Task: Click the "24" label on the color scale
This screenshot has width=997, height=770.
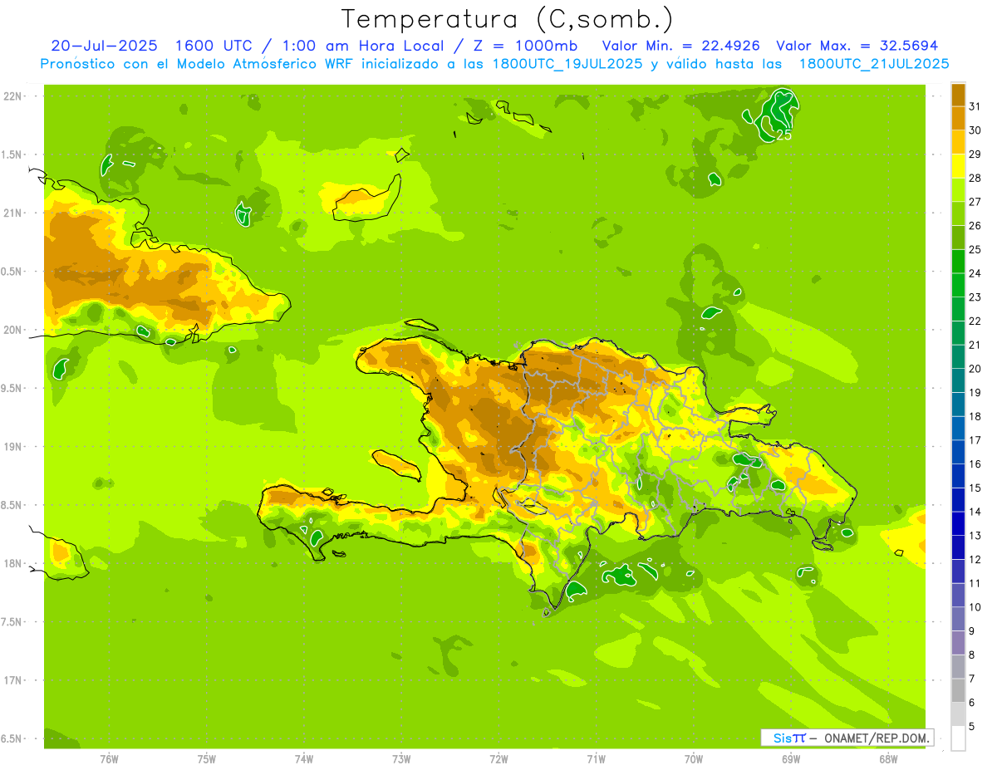Action: coord(975,273)
